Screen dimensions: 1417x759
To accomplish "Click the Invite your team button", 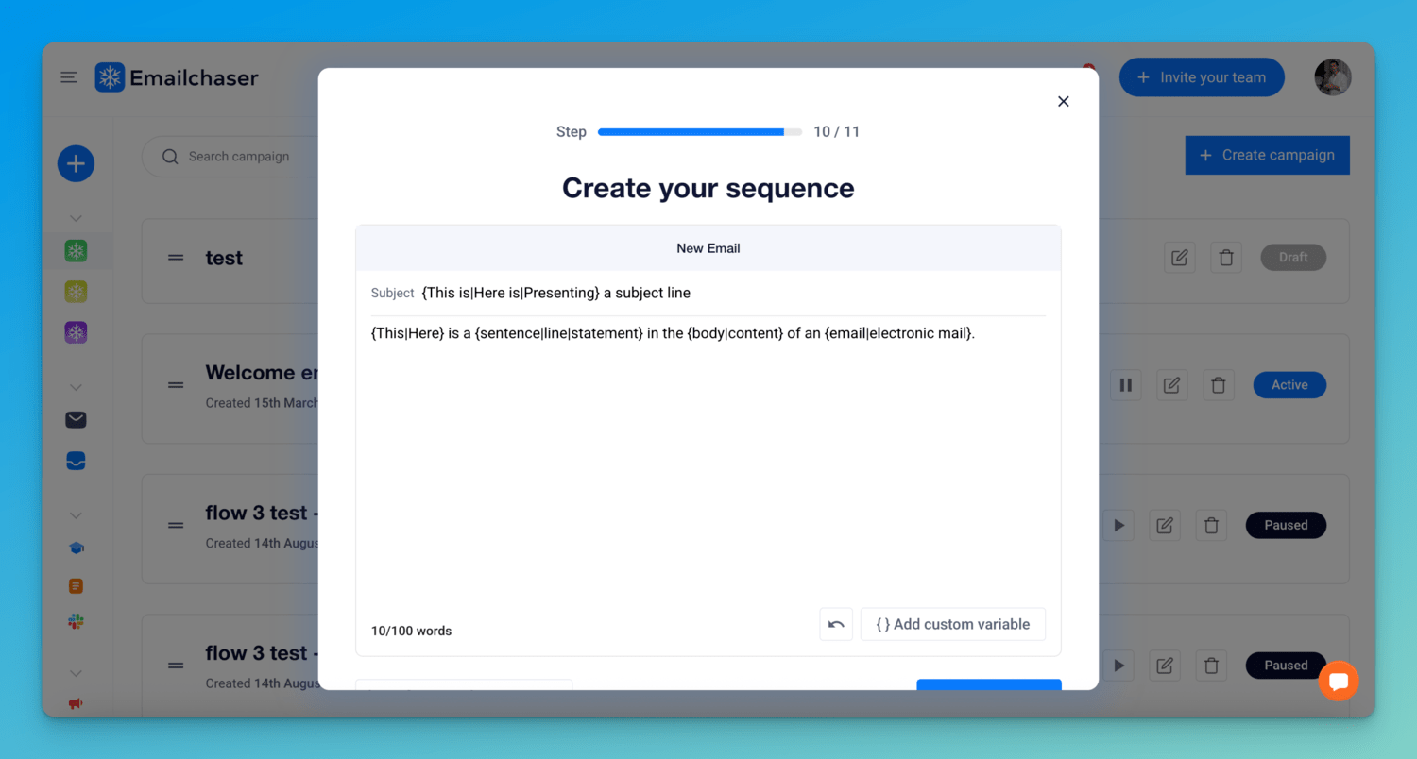I will (x=1202, y=77).
